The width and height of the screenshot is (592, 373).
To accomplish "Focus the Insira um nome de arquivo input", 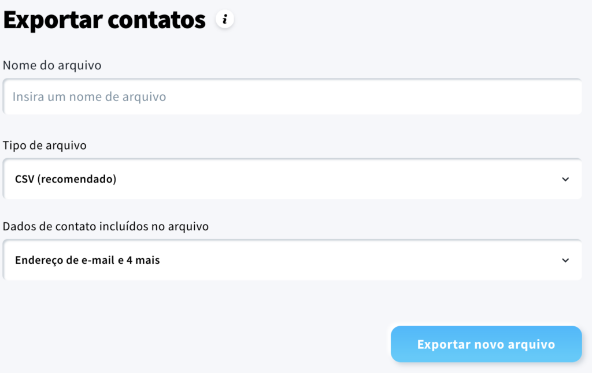I will tap(289, 96).
